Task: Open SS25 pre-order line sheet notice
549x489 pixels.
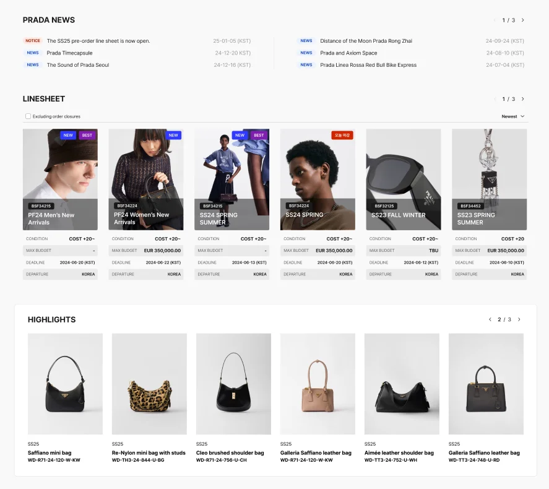Action: click(98, 41)
